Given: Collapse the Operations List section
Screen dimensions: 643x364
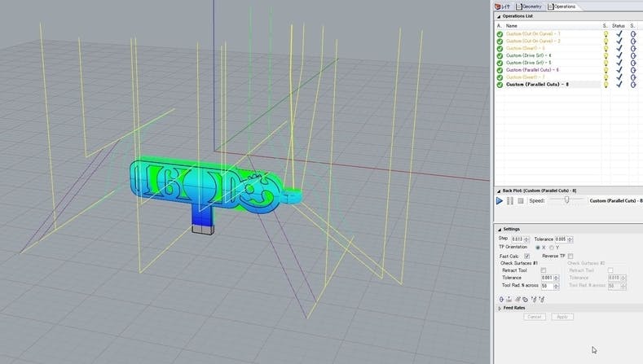Looking at the screenshot, I should 498,15.
